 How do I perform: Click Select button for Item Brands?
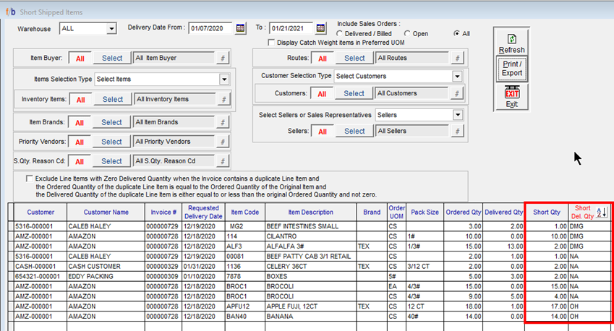point(112,122)
